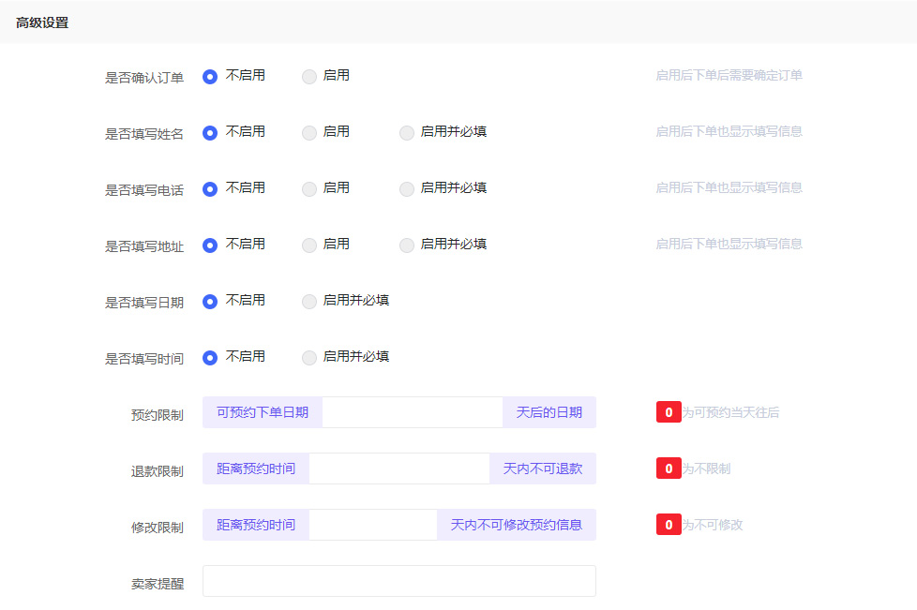The height and width of the screenshot is (610, 917).
Task: Enable 启用 option for 是否填写姓名
Action: tap(309, 133)
